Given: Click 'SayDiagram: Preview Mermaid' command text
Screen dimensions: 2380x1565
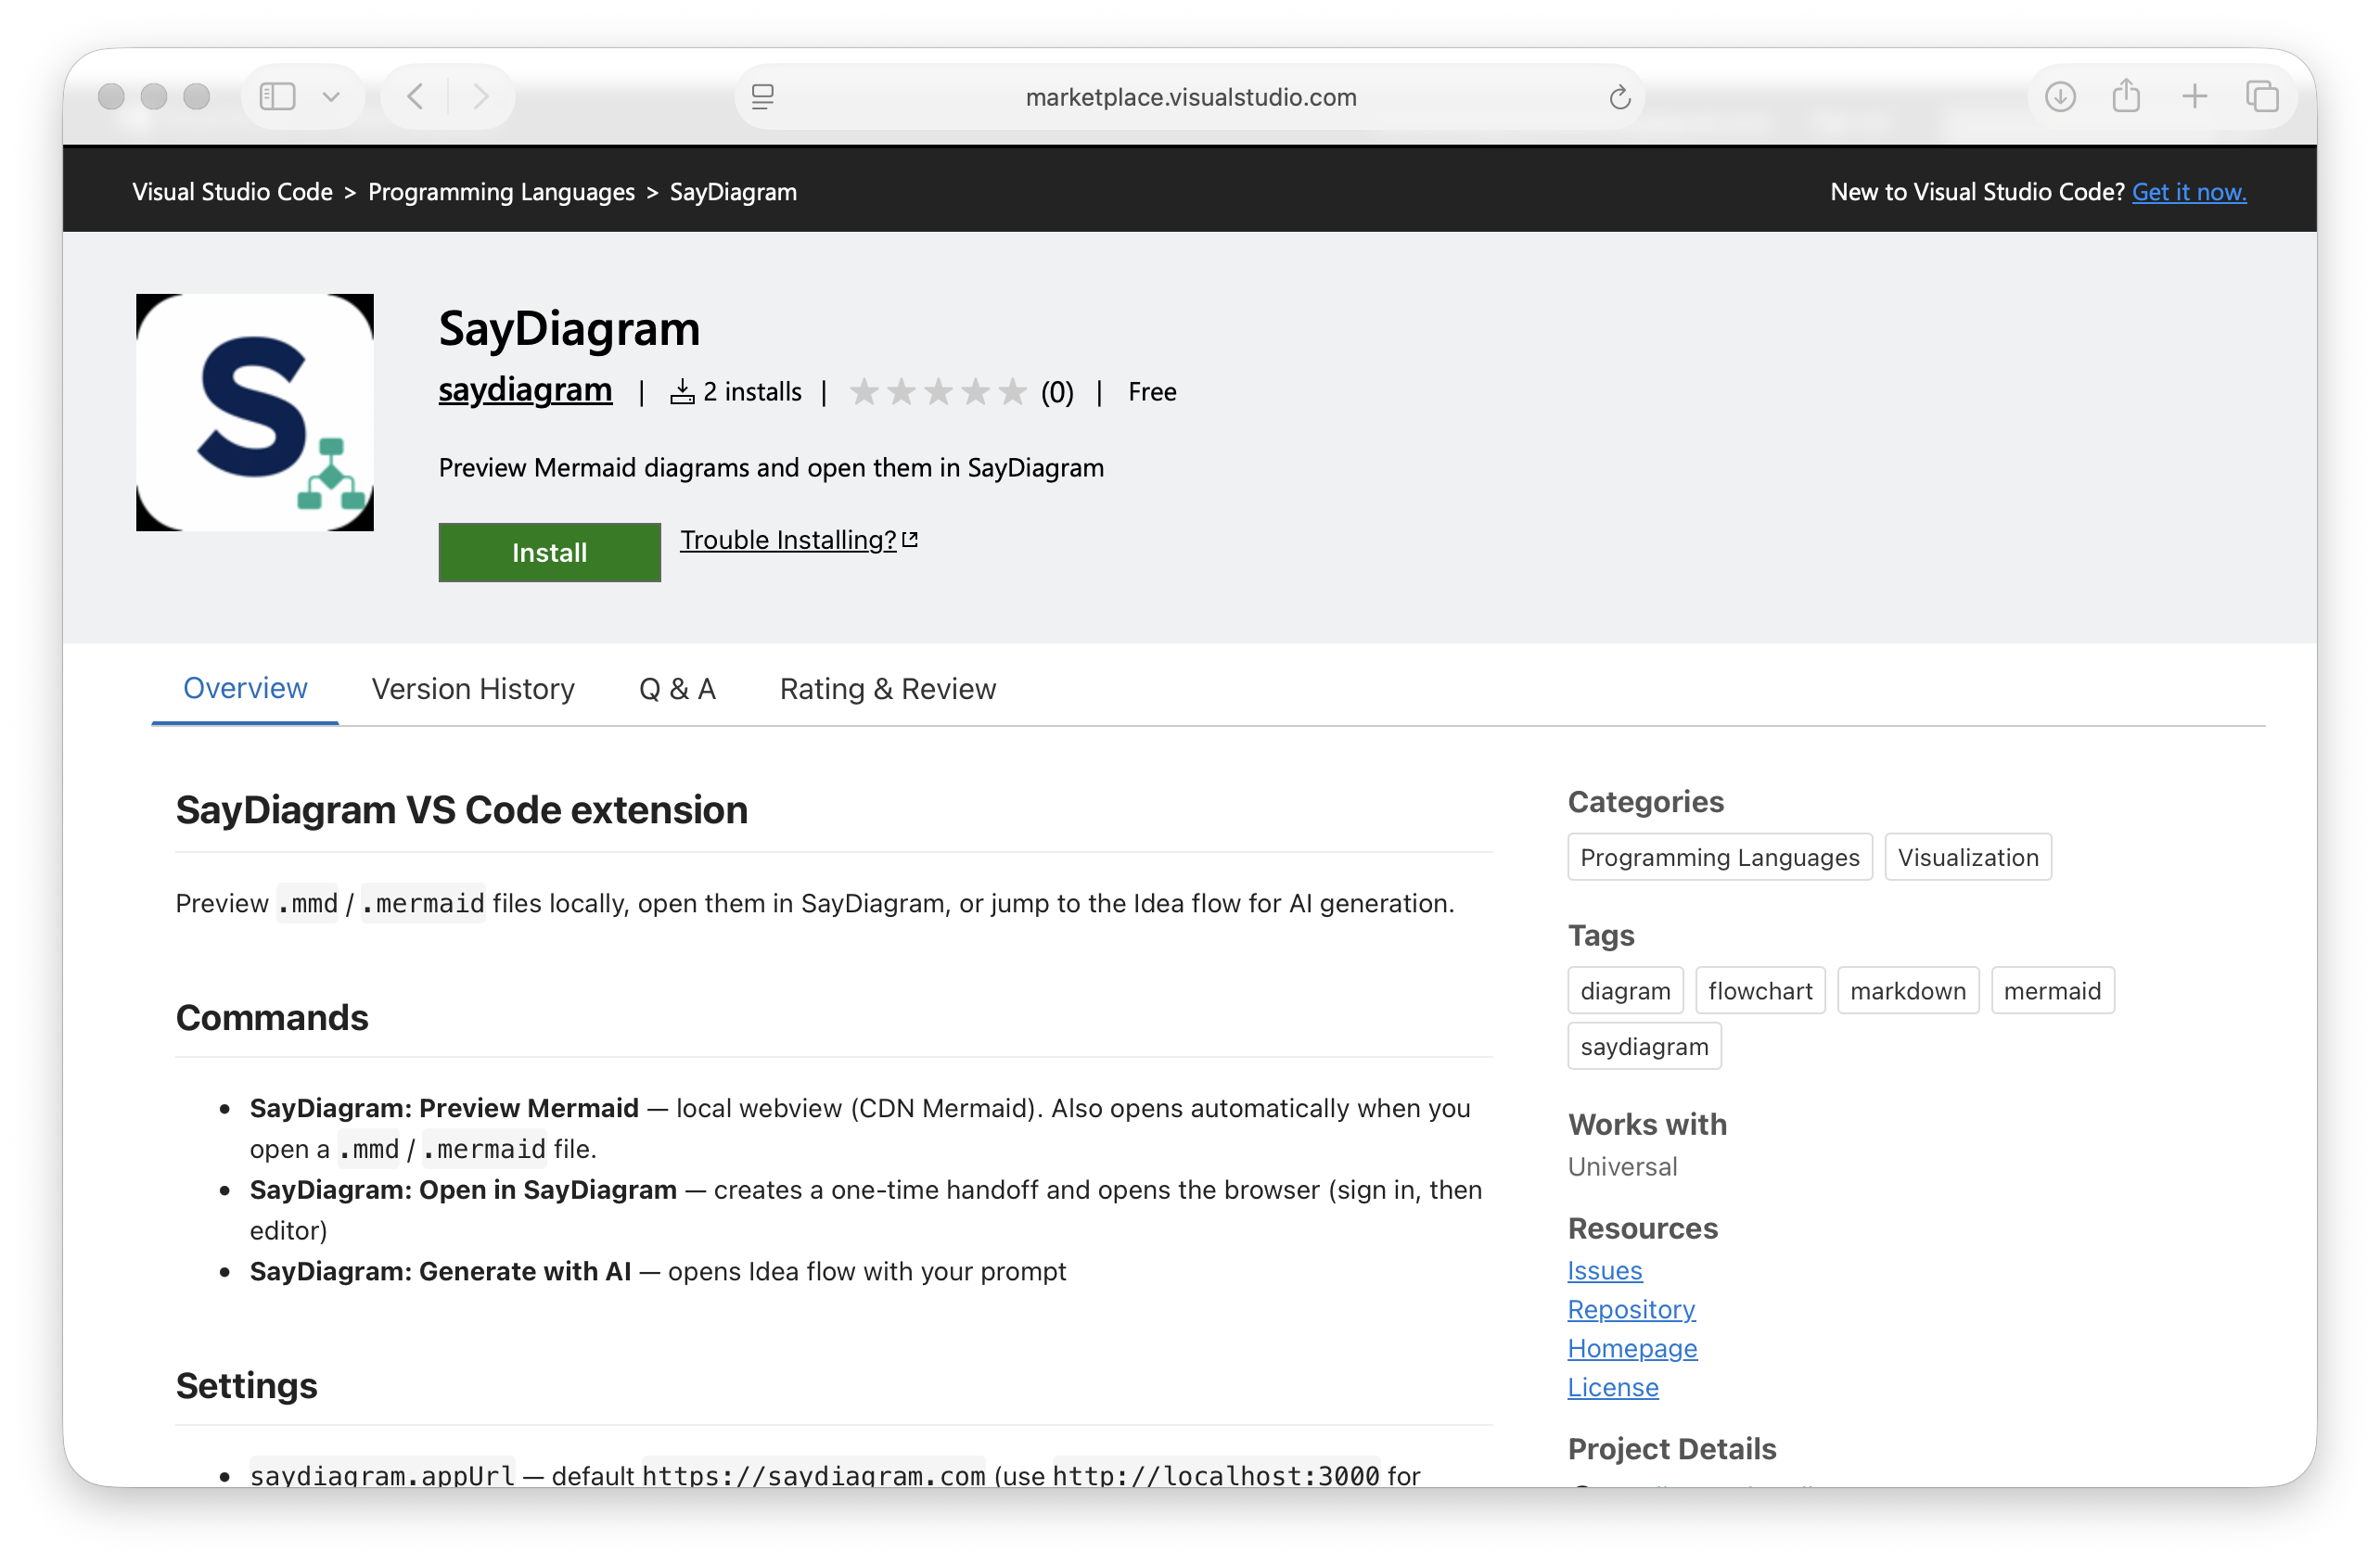Looking at the screenshot, I should click(444, 1108).
